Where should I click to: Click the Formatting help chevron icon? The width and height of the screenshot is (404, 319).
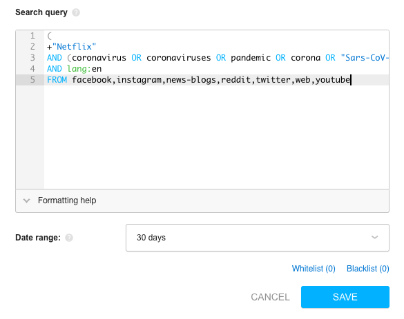coord(26,200)
